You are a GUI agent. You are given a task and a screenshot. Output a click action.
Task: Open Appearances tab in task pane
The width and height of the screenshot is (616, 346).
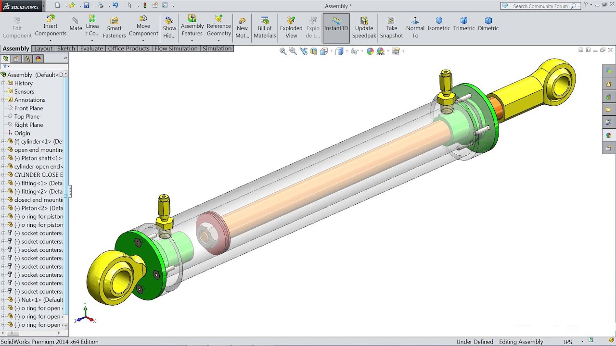click(609, 136)
